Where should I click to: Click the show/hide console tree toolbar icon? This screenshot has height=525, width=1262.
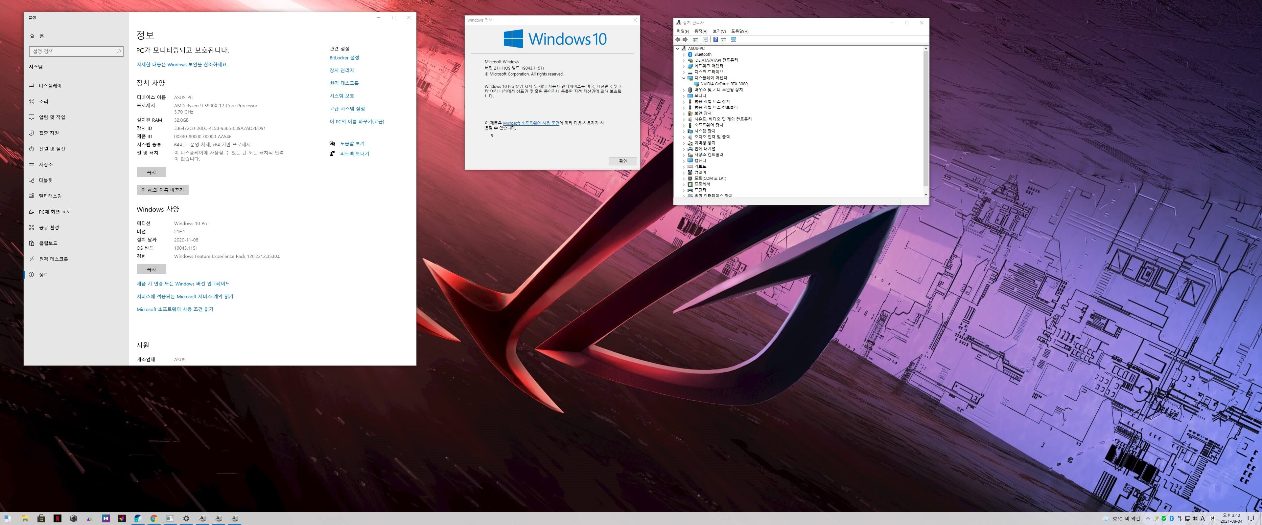coord(695,40)
